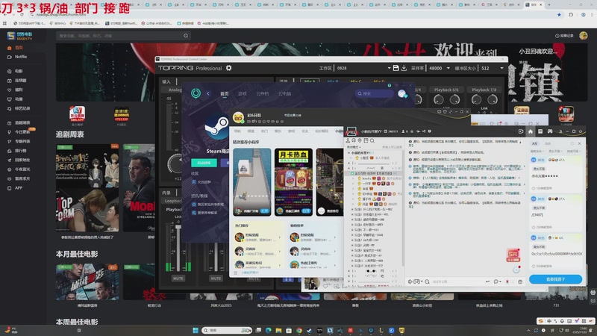597x336 pixels.
Task: Open the runner mini-game card
Action: [x=252, y=182]
